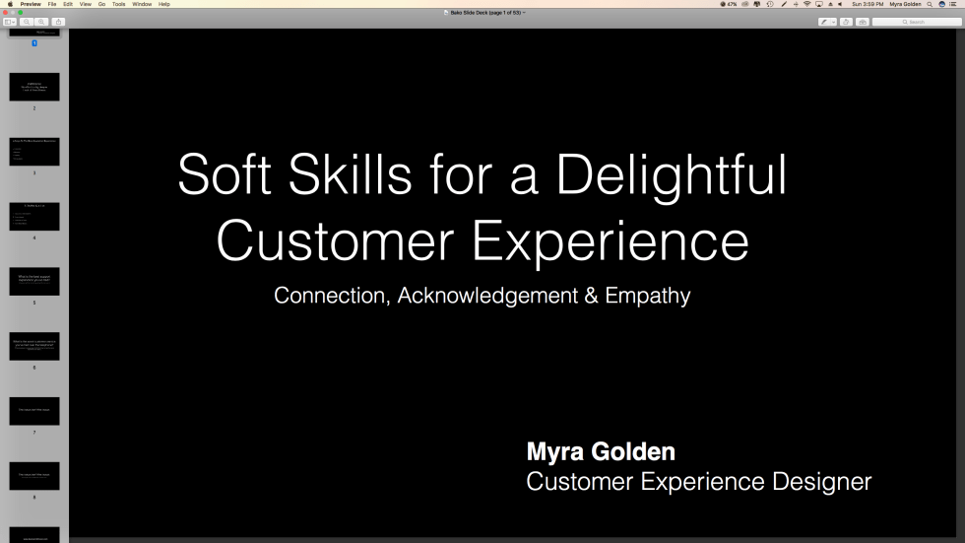Image resolution: width=965 pixels, height=543 pixels.
Task: Select slide 8 thumbnail in sidebar
Action: coord(34,476)
